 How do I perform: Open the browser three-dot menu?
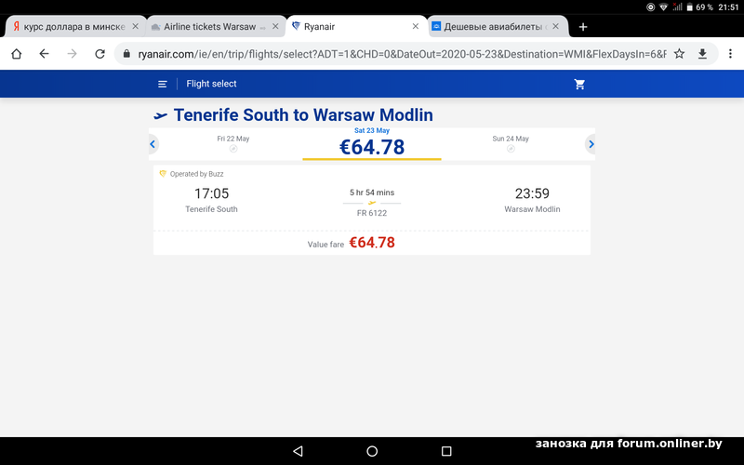tap(727, 54)
